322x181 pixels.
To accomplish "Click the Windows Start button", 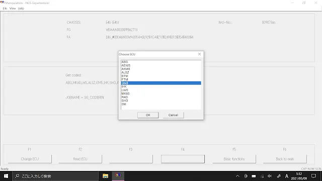I will tap(6, 176).
